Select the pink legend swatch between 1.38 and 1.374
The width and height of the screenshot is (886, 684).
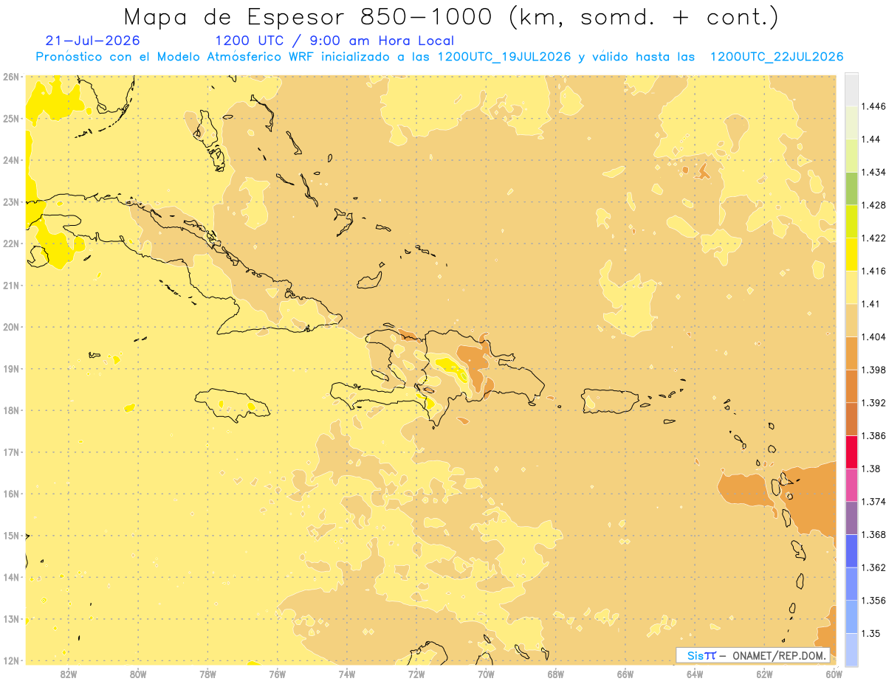851,486
